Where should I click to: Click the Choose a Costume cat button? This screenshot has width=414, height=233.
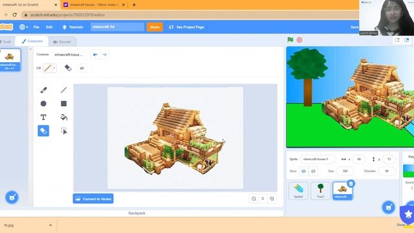point(12,197)
